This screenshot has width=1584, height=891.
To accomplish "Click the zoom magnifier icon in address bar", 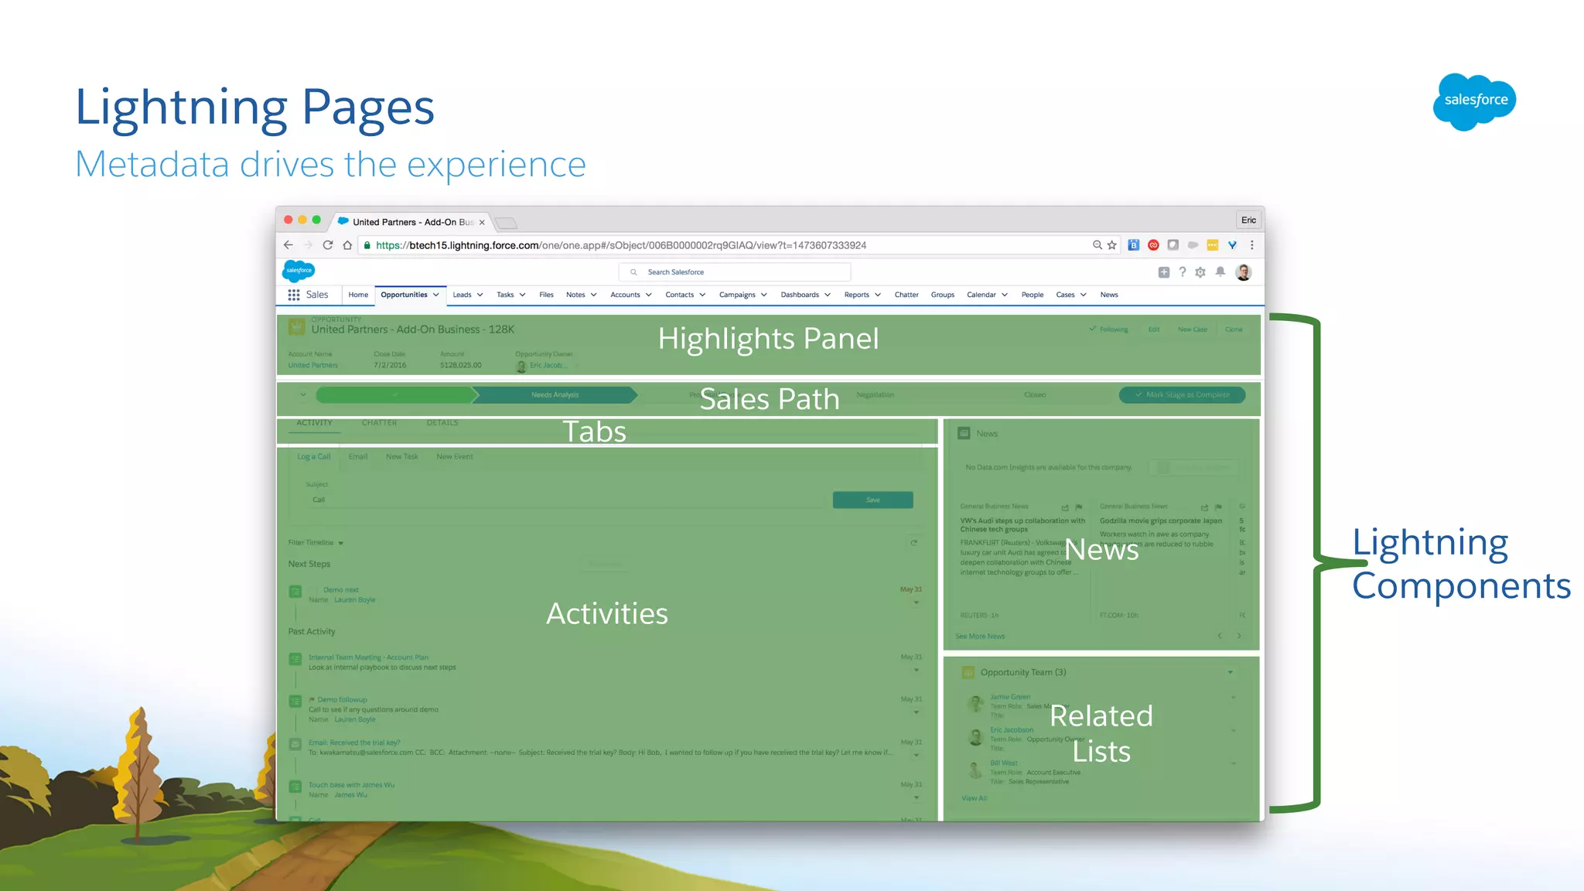I will [1097, 245].
